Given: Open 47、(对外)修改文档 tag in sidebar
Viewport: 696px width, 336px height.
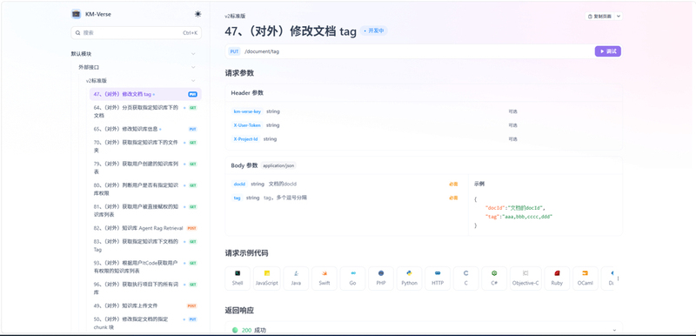Looking at the screenshot, I should pos(145,94).
